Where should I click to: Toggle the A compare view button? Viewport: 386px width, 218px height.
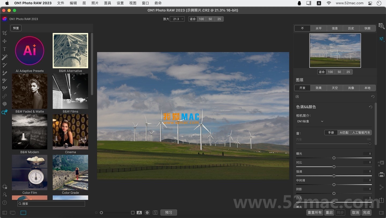139,213
